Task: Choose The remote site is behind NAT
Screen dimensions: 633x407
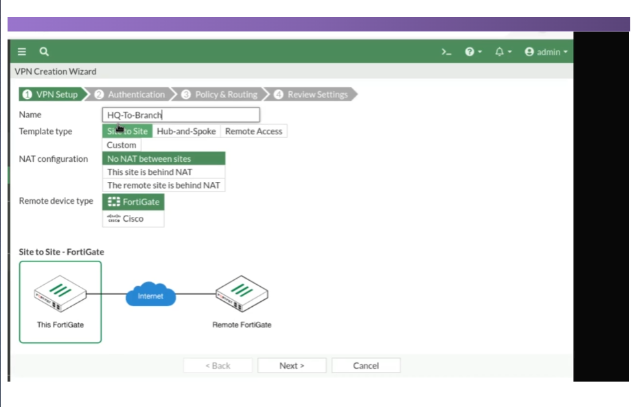Action: pyautogui.click(x=163, y=185)
